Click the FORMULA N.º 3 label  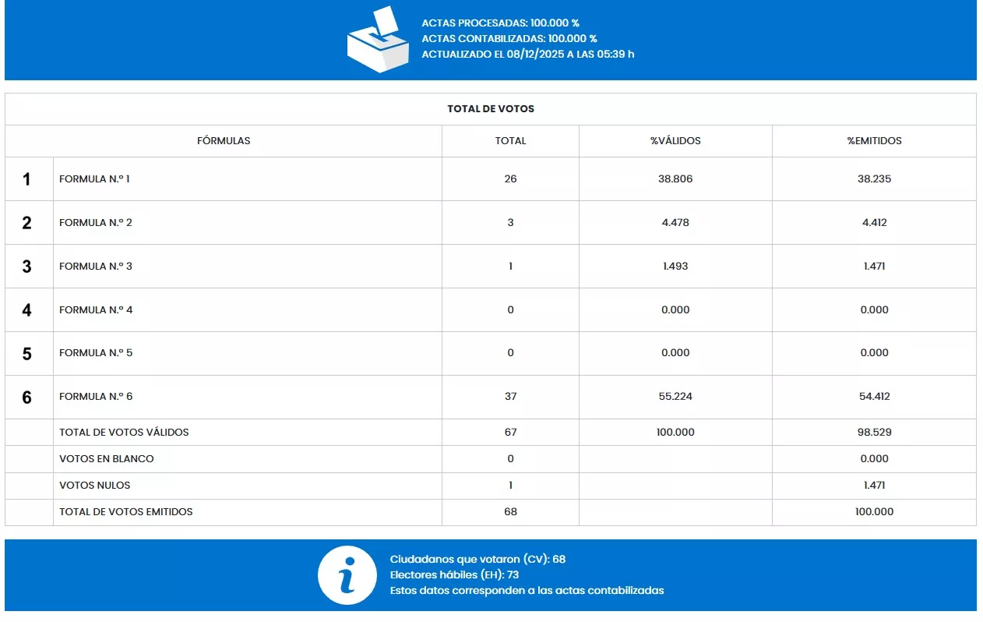96,267
